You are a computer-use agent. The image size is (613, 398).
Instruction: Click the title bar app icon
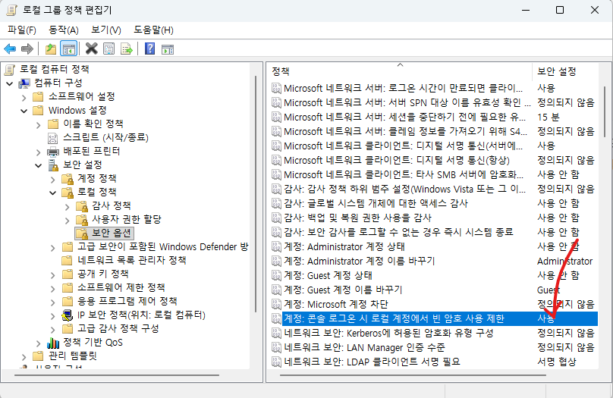click(11, 10)
